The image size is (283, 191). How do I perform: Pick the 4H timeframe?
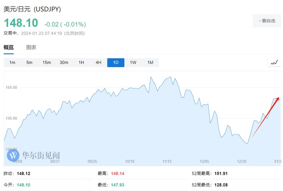pyautogui.click(x=98, y=62)
